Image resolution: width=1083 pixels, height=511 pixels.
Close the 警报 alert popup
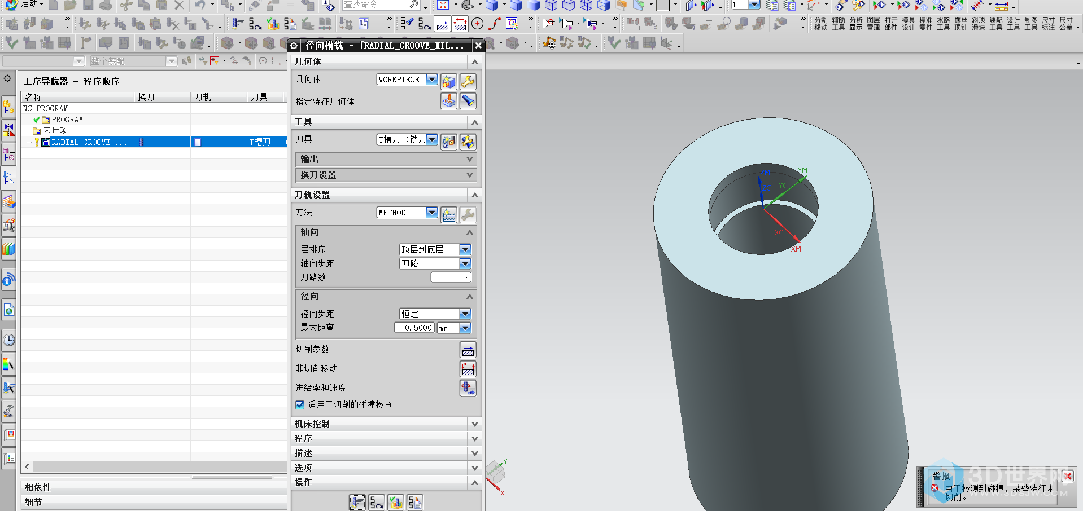coord(1068,476)
